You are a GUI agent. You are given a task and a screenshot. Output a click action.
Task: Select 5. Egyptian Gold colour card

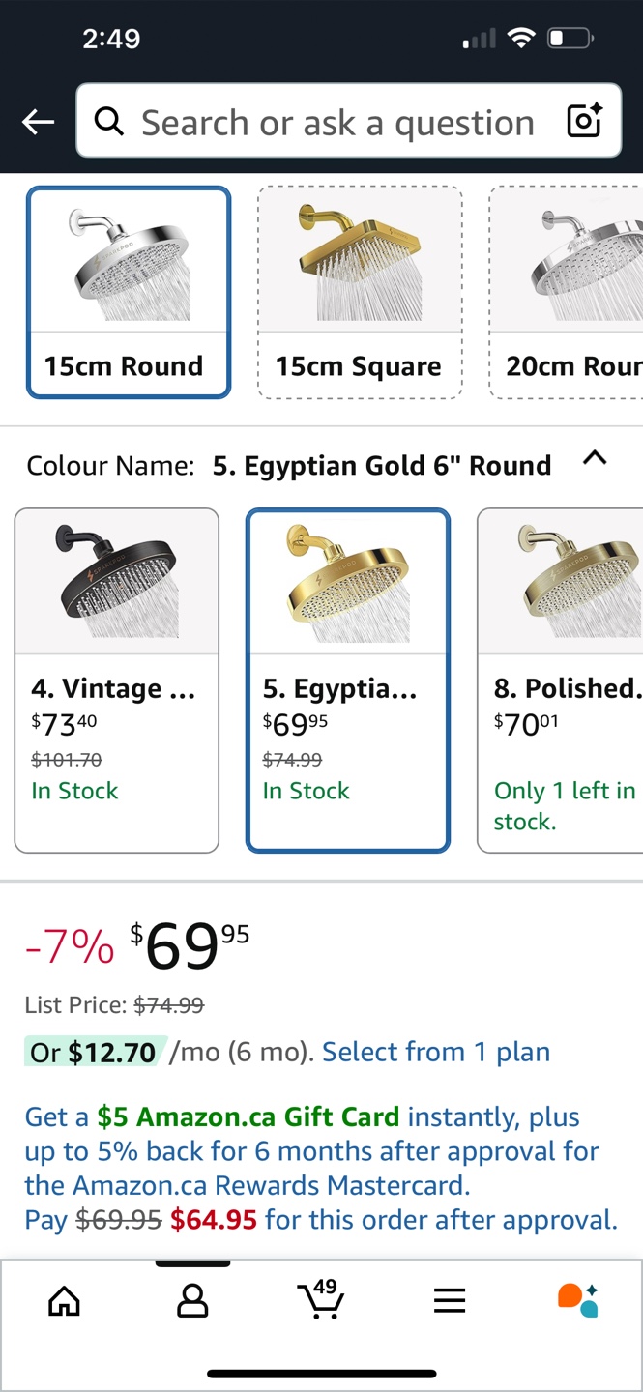[348, 680]
